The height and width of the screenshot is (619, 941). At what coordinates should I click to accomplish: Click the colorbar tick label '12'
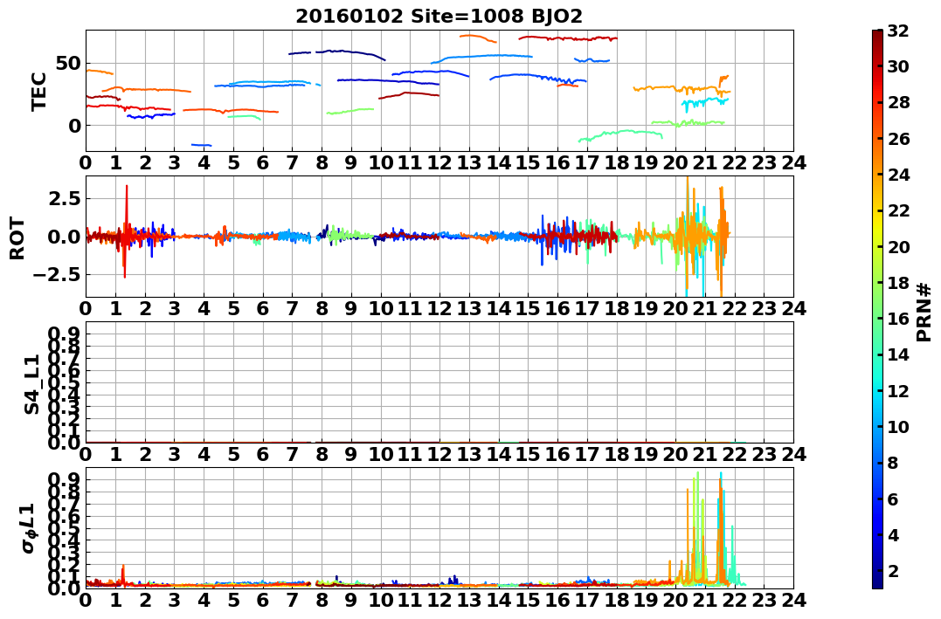click(x=898, y=390)
